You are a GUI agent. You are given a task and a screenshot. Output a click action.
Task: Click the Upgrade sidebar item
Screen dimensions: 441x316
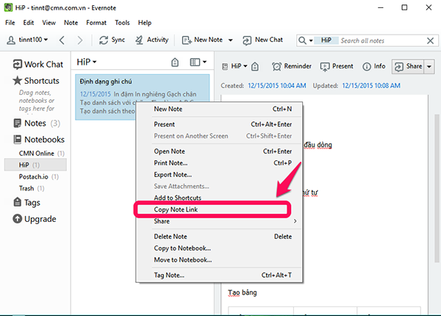(x=35, y=219)
